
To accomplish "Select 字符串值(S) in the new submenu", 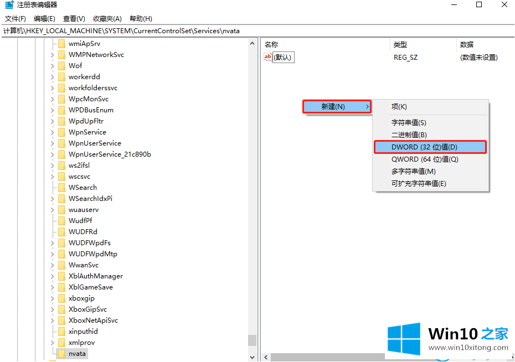I will click(x=409, y=122).
